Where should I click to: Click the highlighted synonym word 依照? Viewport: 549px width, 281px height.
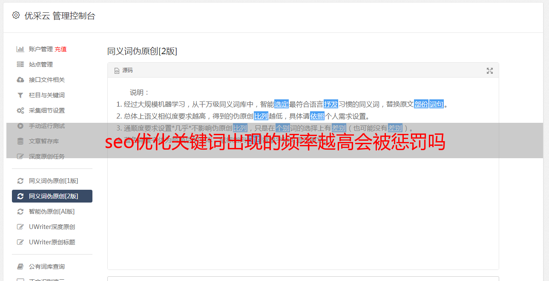pos(317,116)
